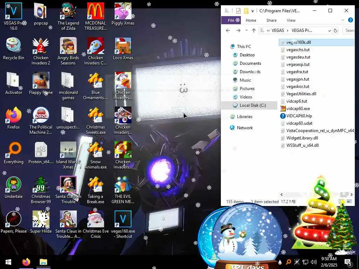Select The Political Machine 2020 icon
This screenshot has width=359, height=269.
[x=41, y=120]
